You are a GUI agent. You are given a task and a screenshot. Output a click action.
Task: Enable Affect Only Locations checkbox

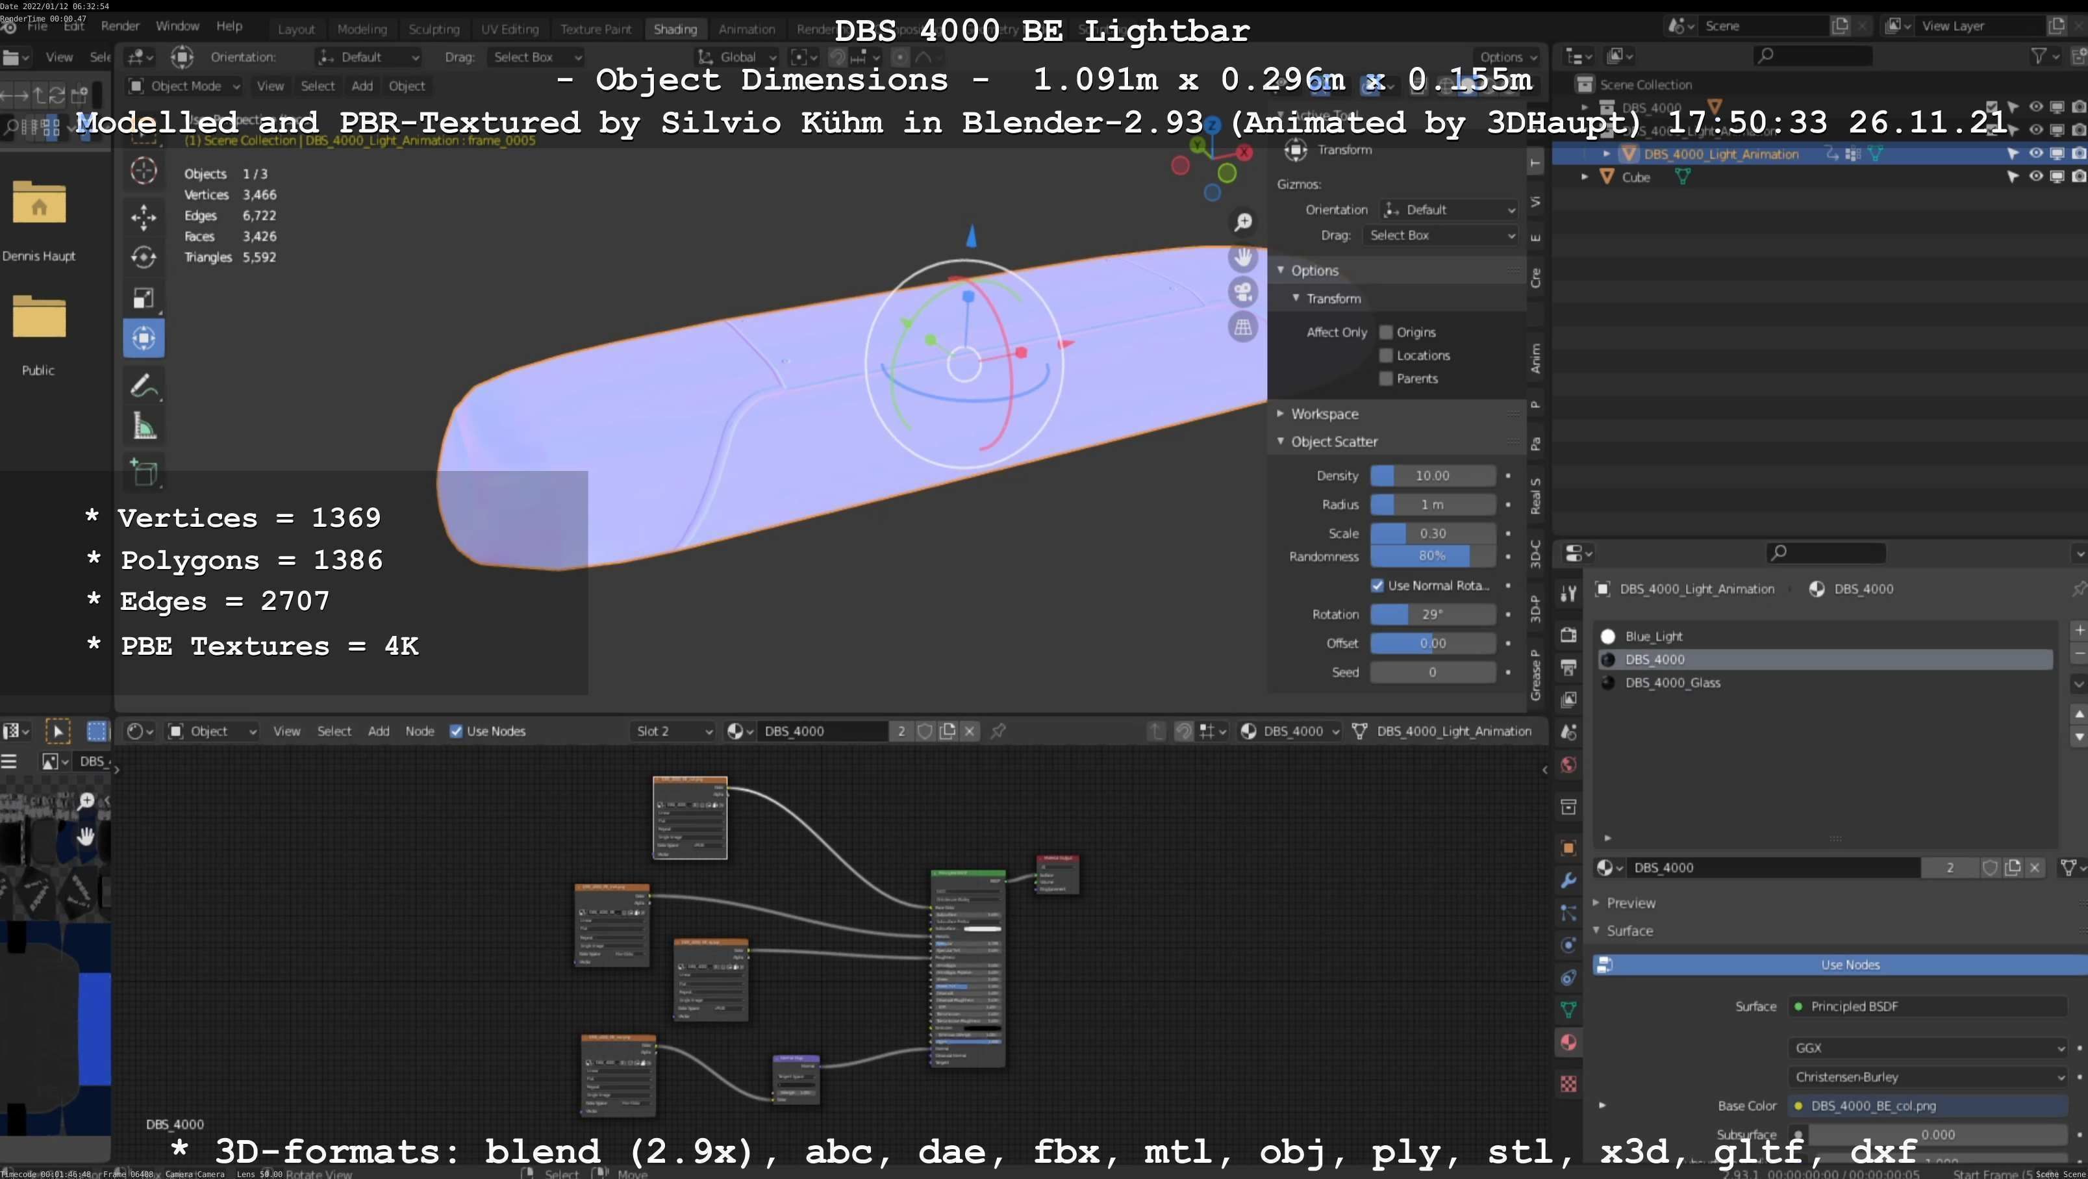click(x=1386, y=355)
